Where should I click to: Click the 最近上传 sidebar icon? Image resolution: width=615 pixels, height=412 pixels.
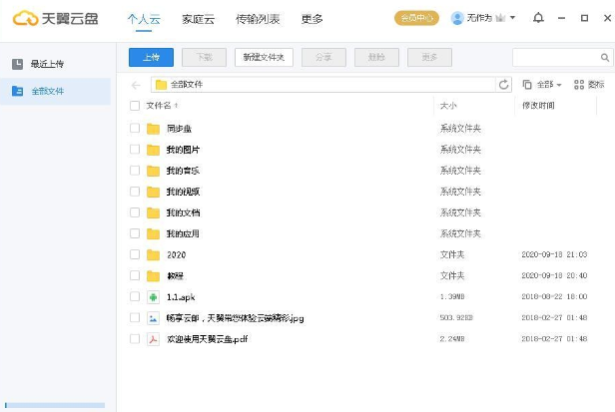pos(17,64)
